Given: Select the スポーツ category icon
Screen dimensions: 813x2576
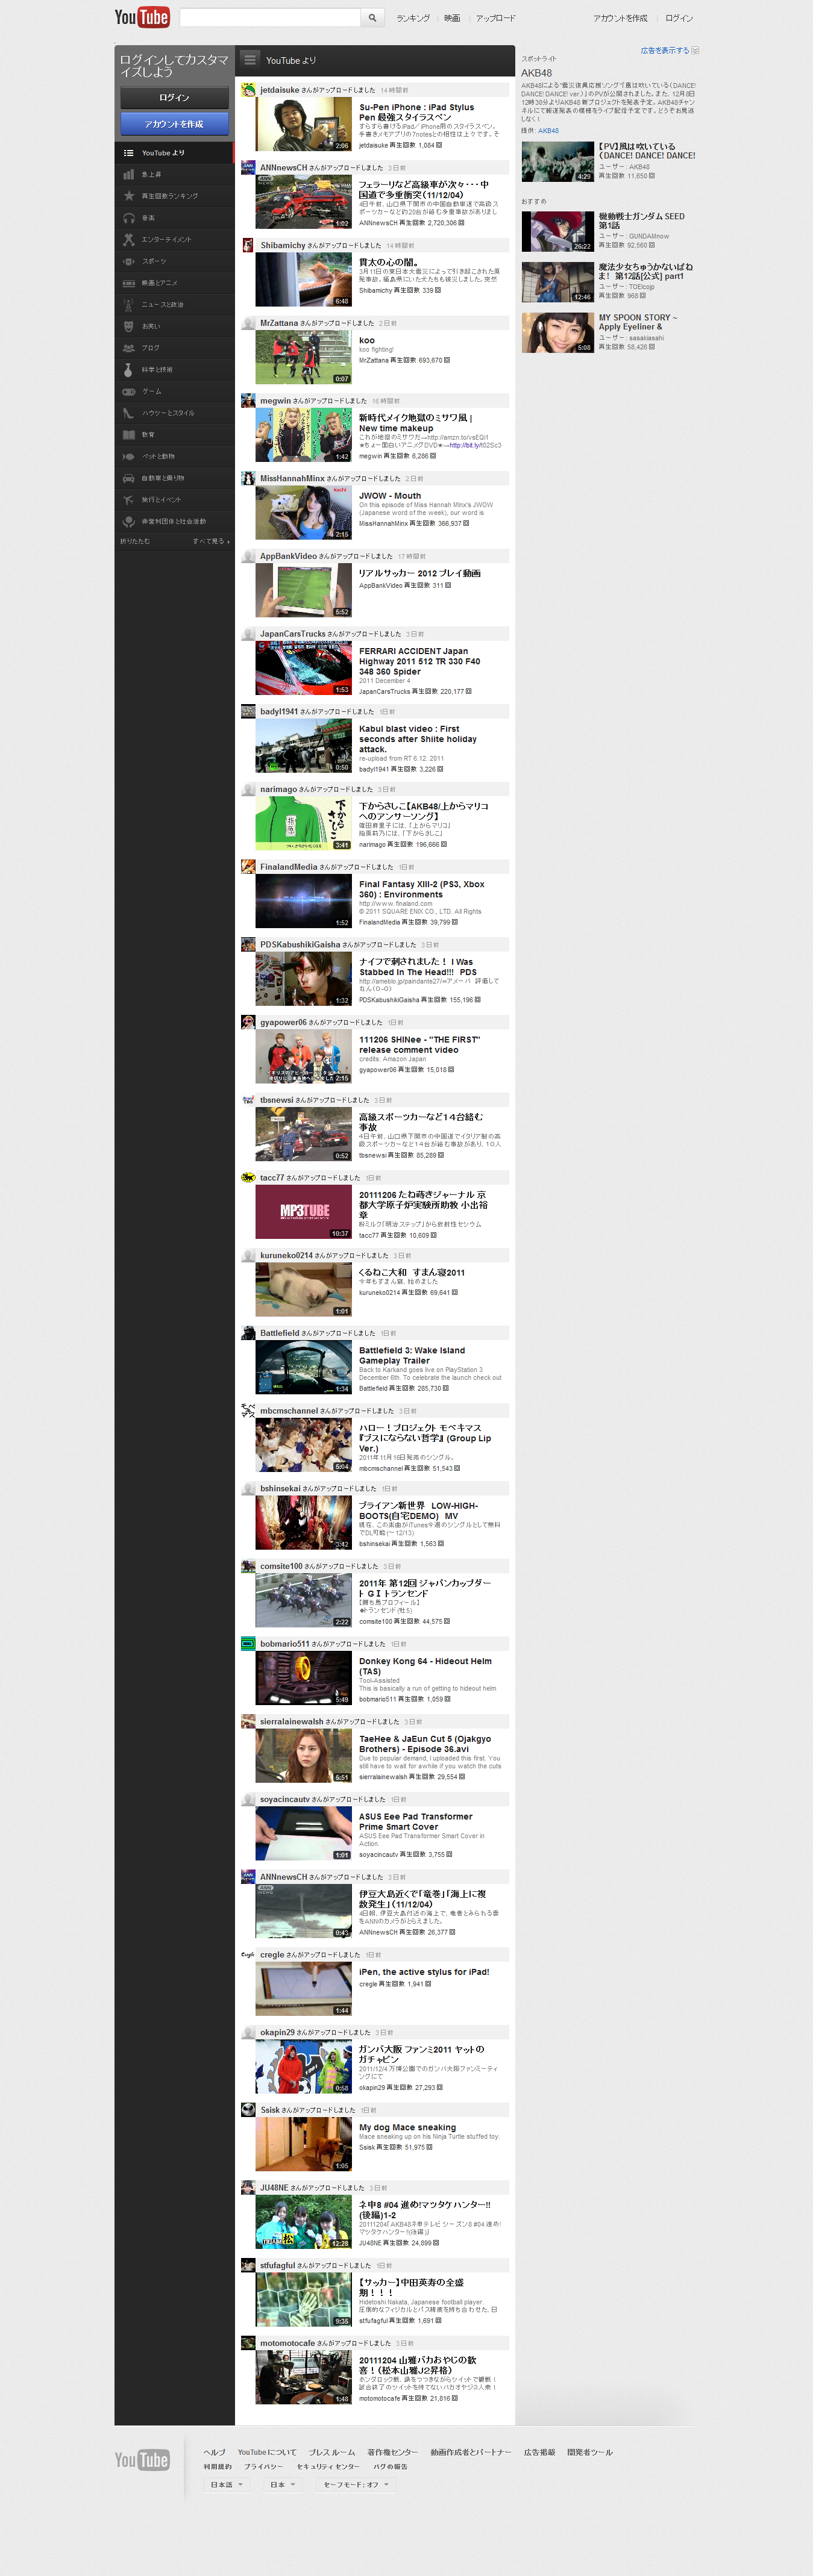Looking at the screenshot, I should click(x=128, y=261).
